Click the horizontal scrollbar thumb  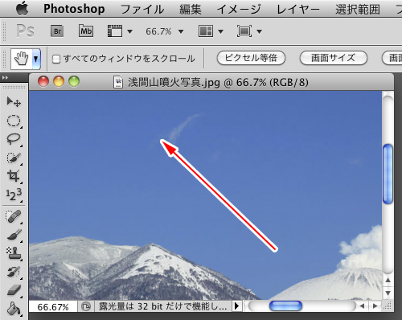[285, 306]
